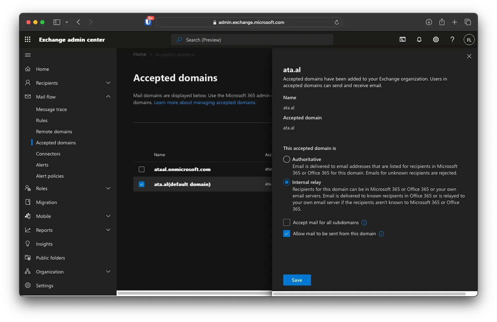This screenshot has width=497, height=322.
Task: Expand the Recipients section
Action: click(108, 83)
